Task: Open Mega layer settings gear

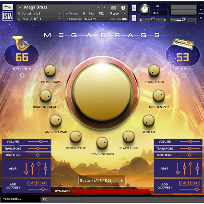Action: tap(184, 75)
